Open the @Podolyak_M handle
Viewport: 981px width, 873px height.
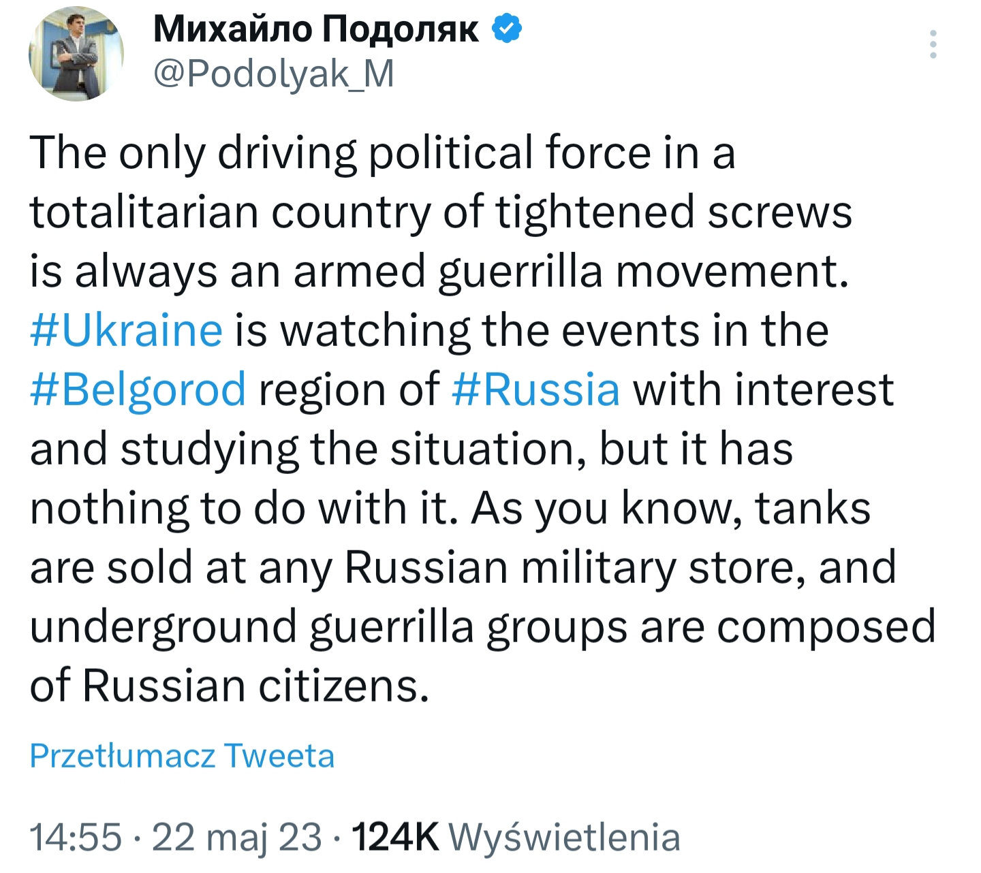274,74
